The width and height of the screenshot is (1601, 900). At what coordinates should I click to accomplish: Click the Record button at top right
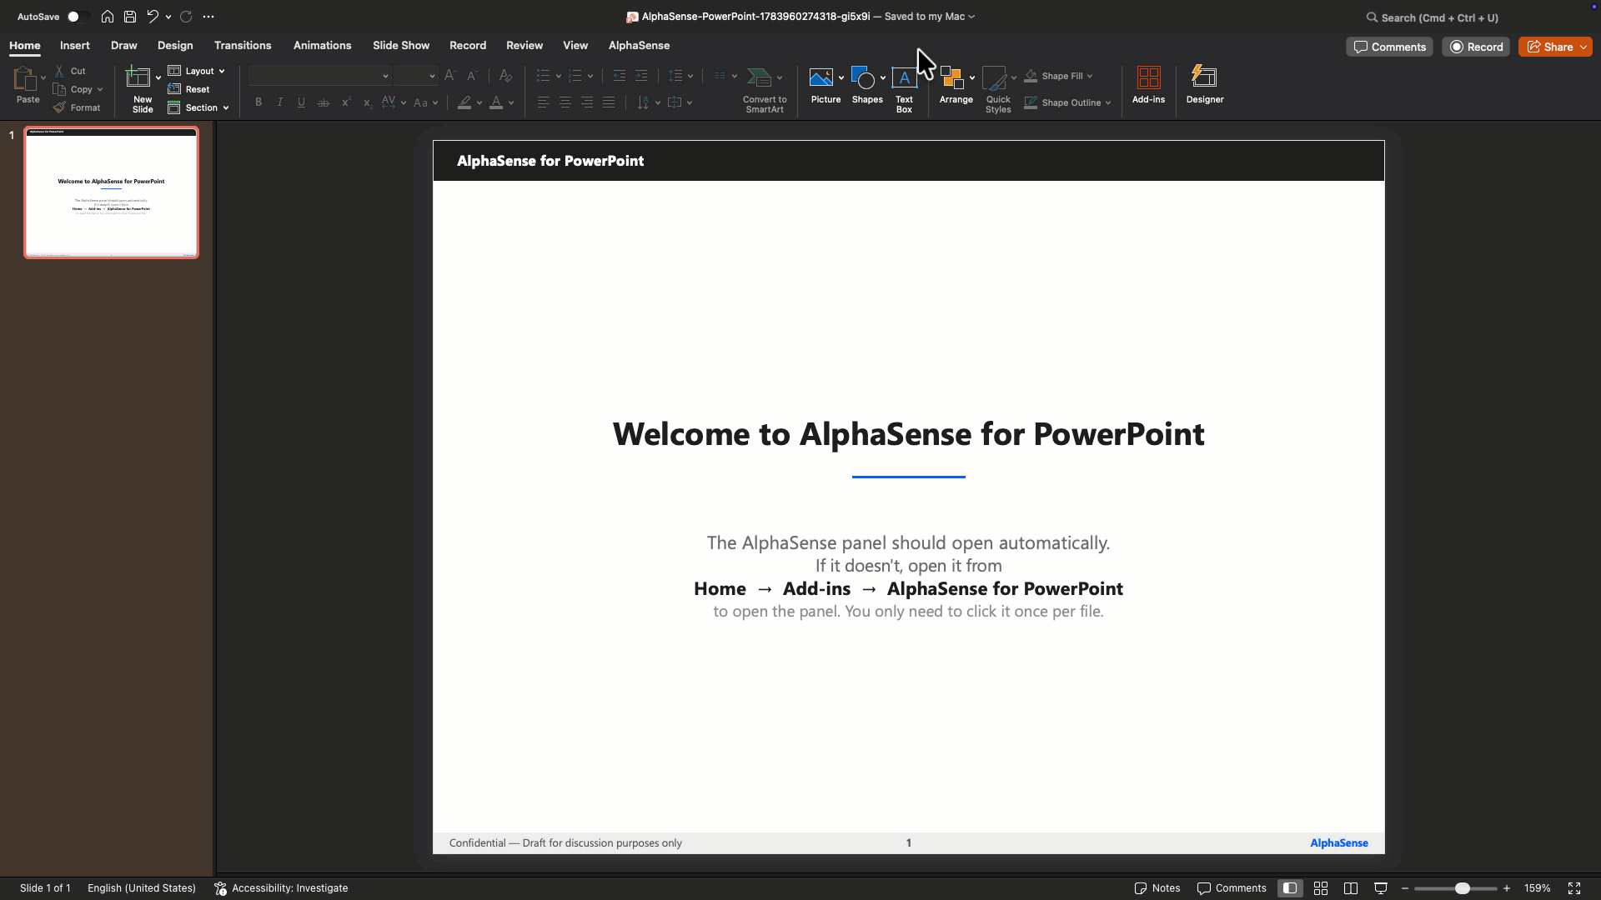[1476, 47]
